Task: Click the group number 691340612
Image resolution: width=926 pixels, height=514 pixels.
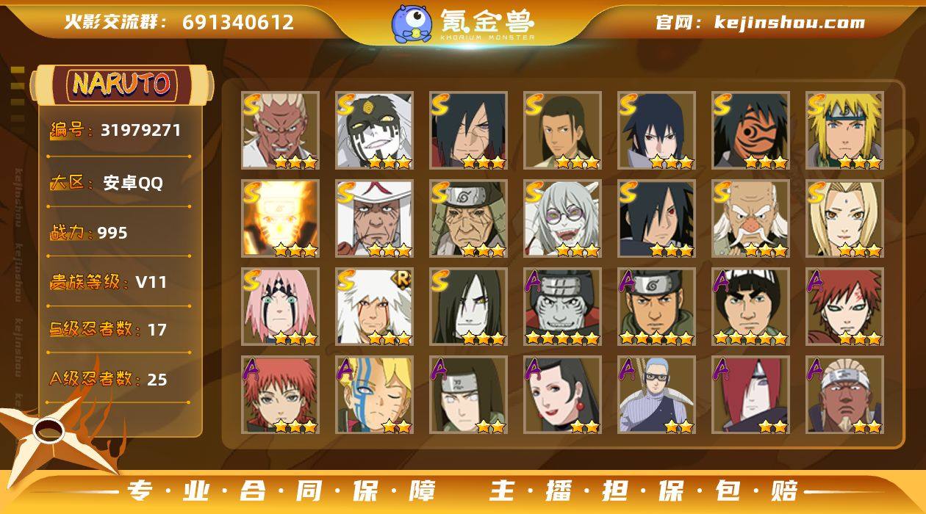Action: [x=238, y=22]
